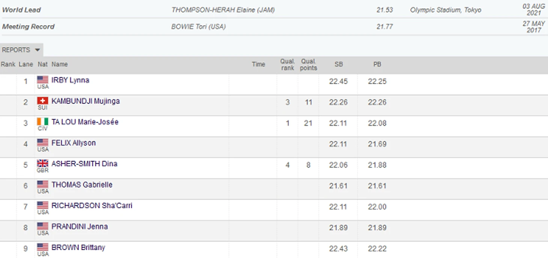Sort table by SB column header
The width and height of the screenshot is (548, 258).
click(x=339, y=64)
